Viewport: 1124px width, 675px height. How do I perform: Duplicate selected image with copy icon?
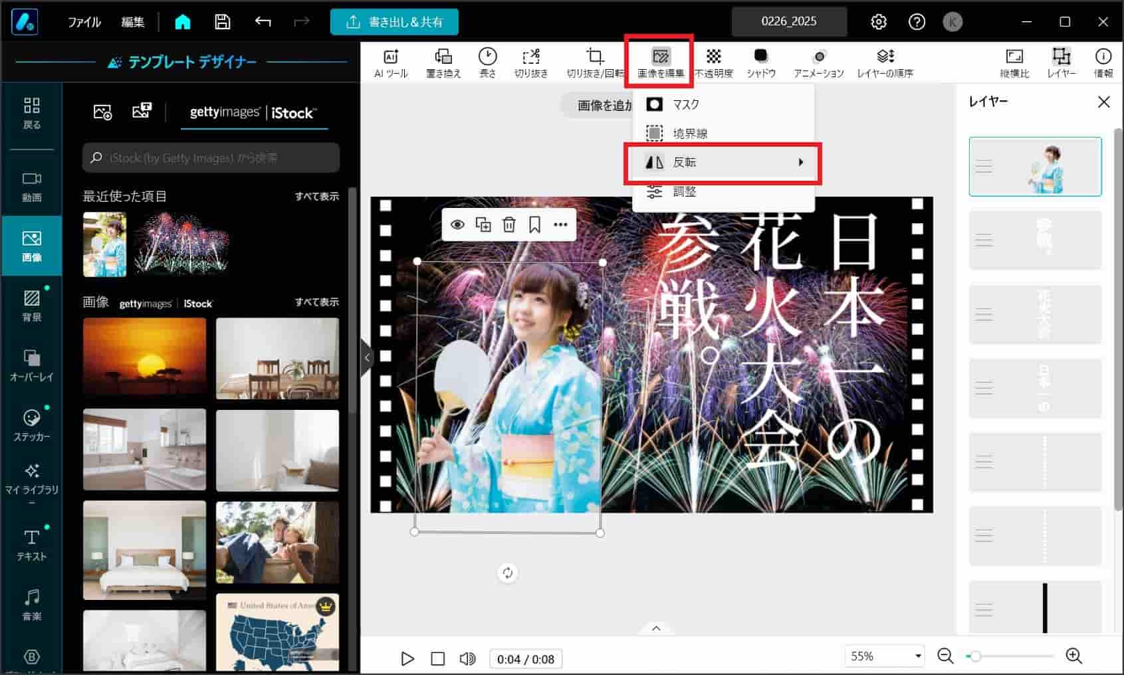(483, 225)
